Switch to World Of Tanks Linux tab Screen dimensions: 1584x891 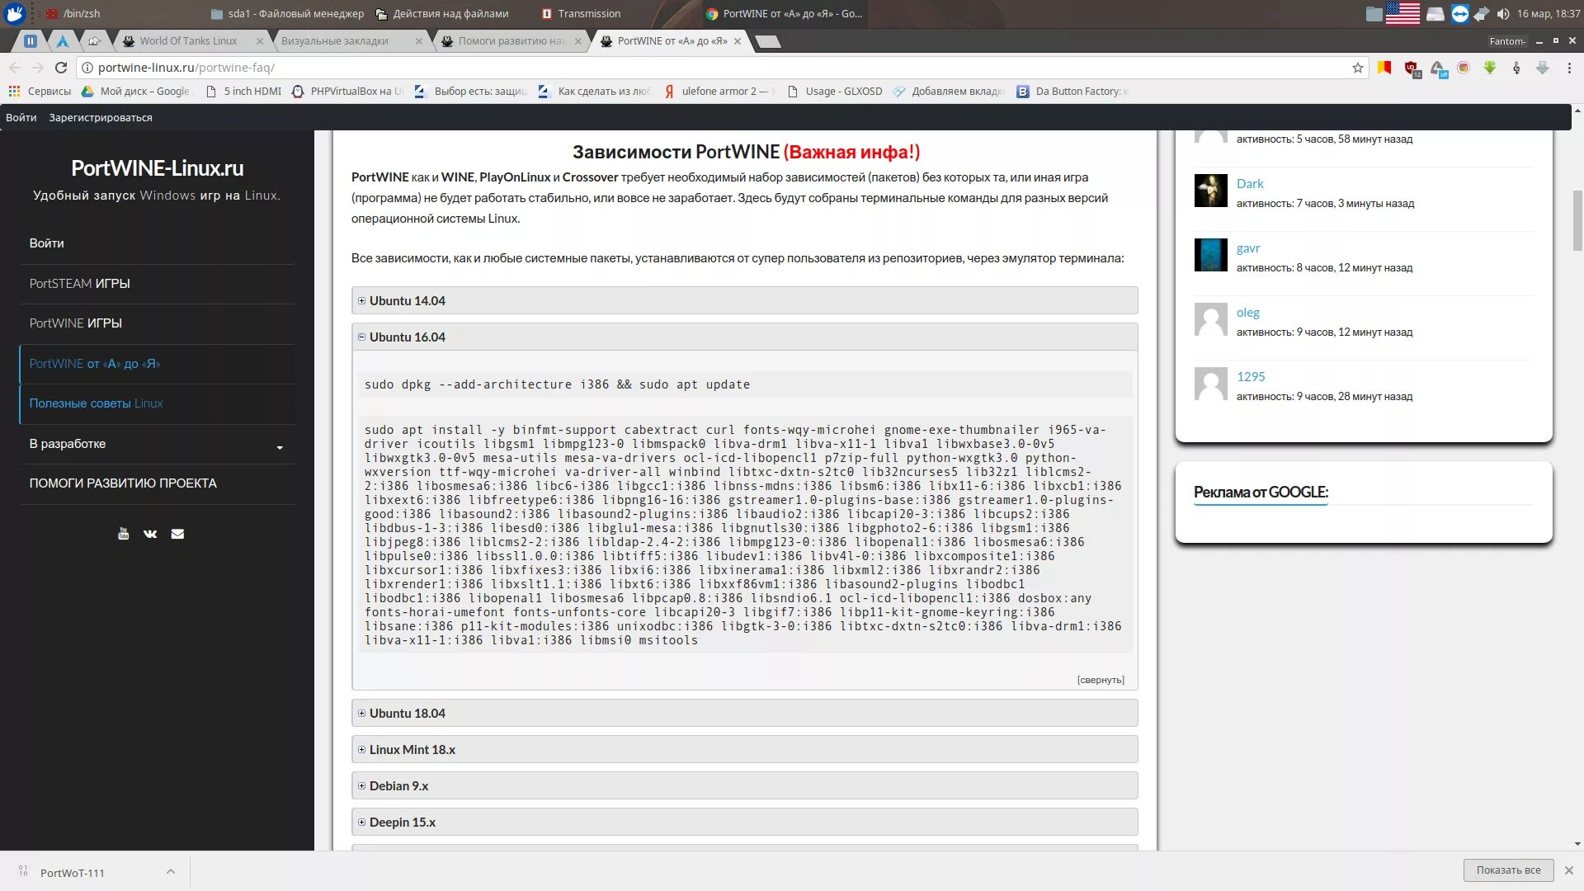click(x=188, y=41)
